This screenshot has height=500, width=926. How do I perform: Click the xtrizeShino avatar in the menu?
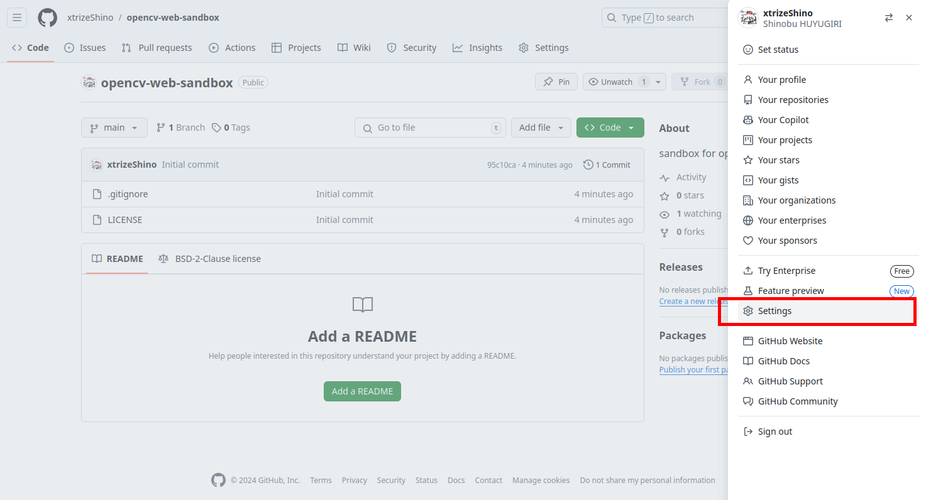748,18
